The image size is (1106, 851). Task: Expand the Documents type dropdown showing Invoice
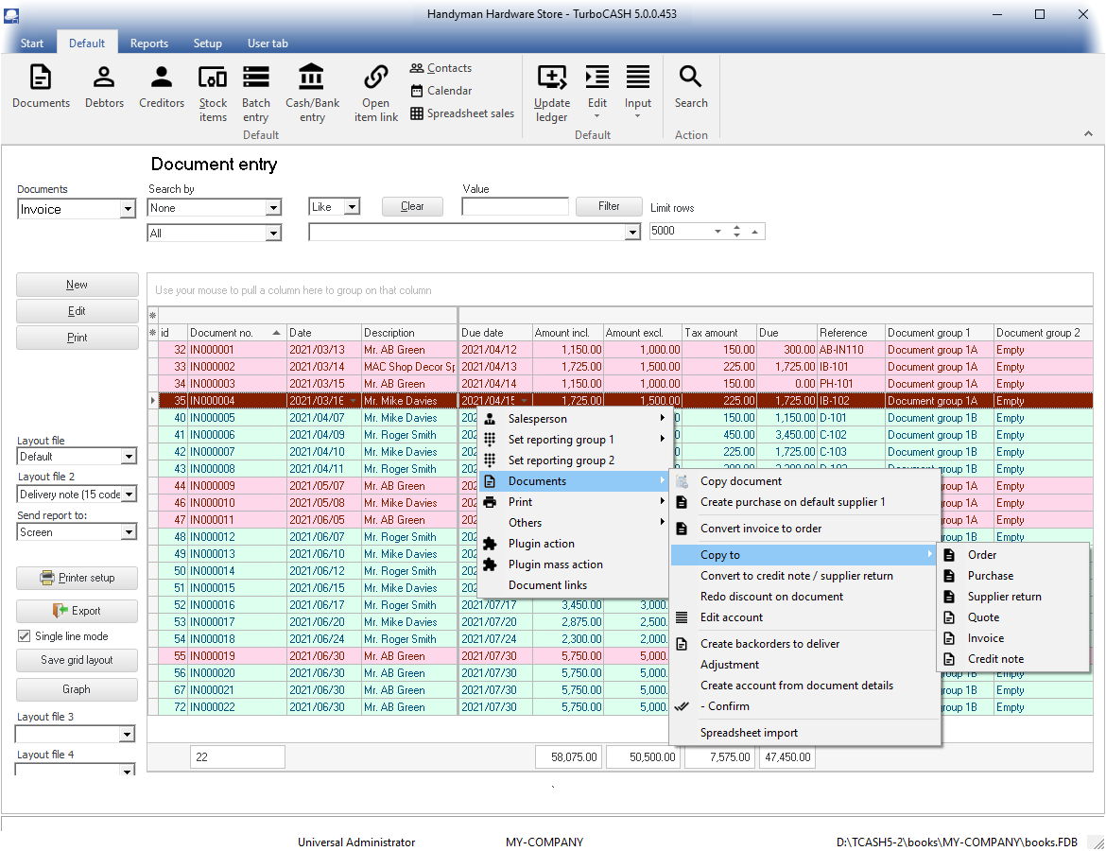point(129,210)
